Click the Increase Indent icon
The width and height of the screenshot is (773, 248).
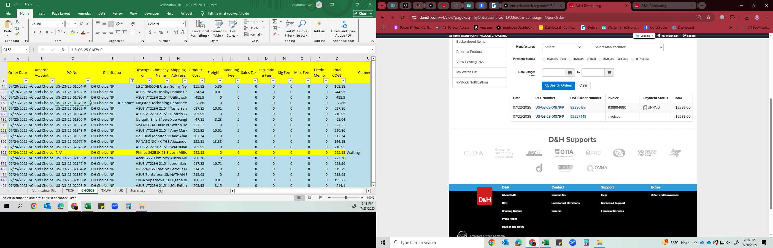click(x=125, y=32)
